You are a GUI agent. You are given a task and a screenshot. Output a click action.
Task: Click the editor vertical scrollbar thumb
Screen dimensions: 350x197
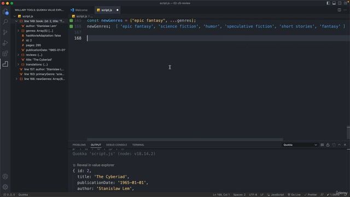pos(348,133)
